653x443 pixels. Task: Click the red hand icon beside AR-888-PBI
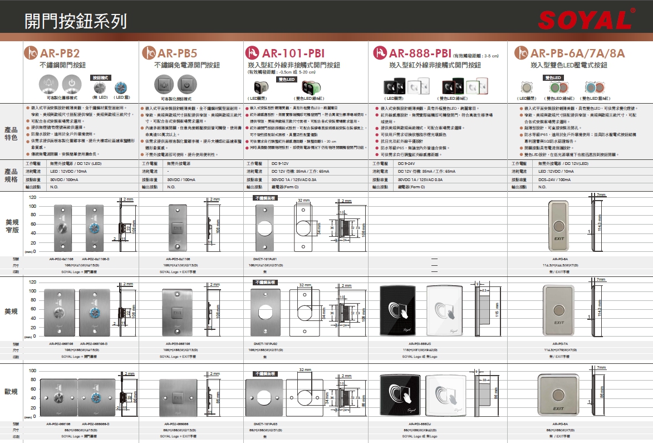[380, 52]
